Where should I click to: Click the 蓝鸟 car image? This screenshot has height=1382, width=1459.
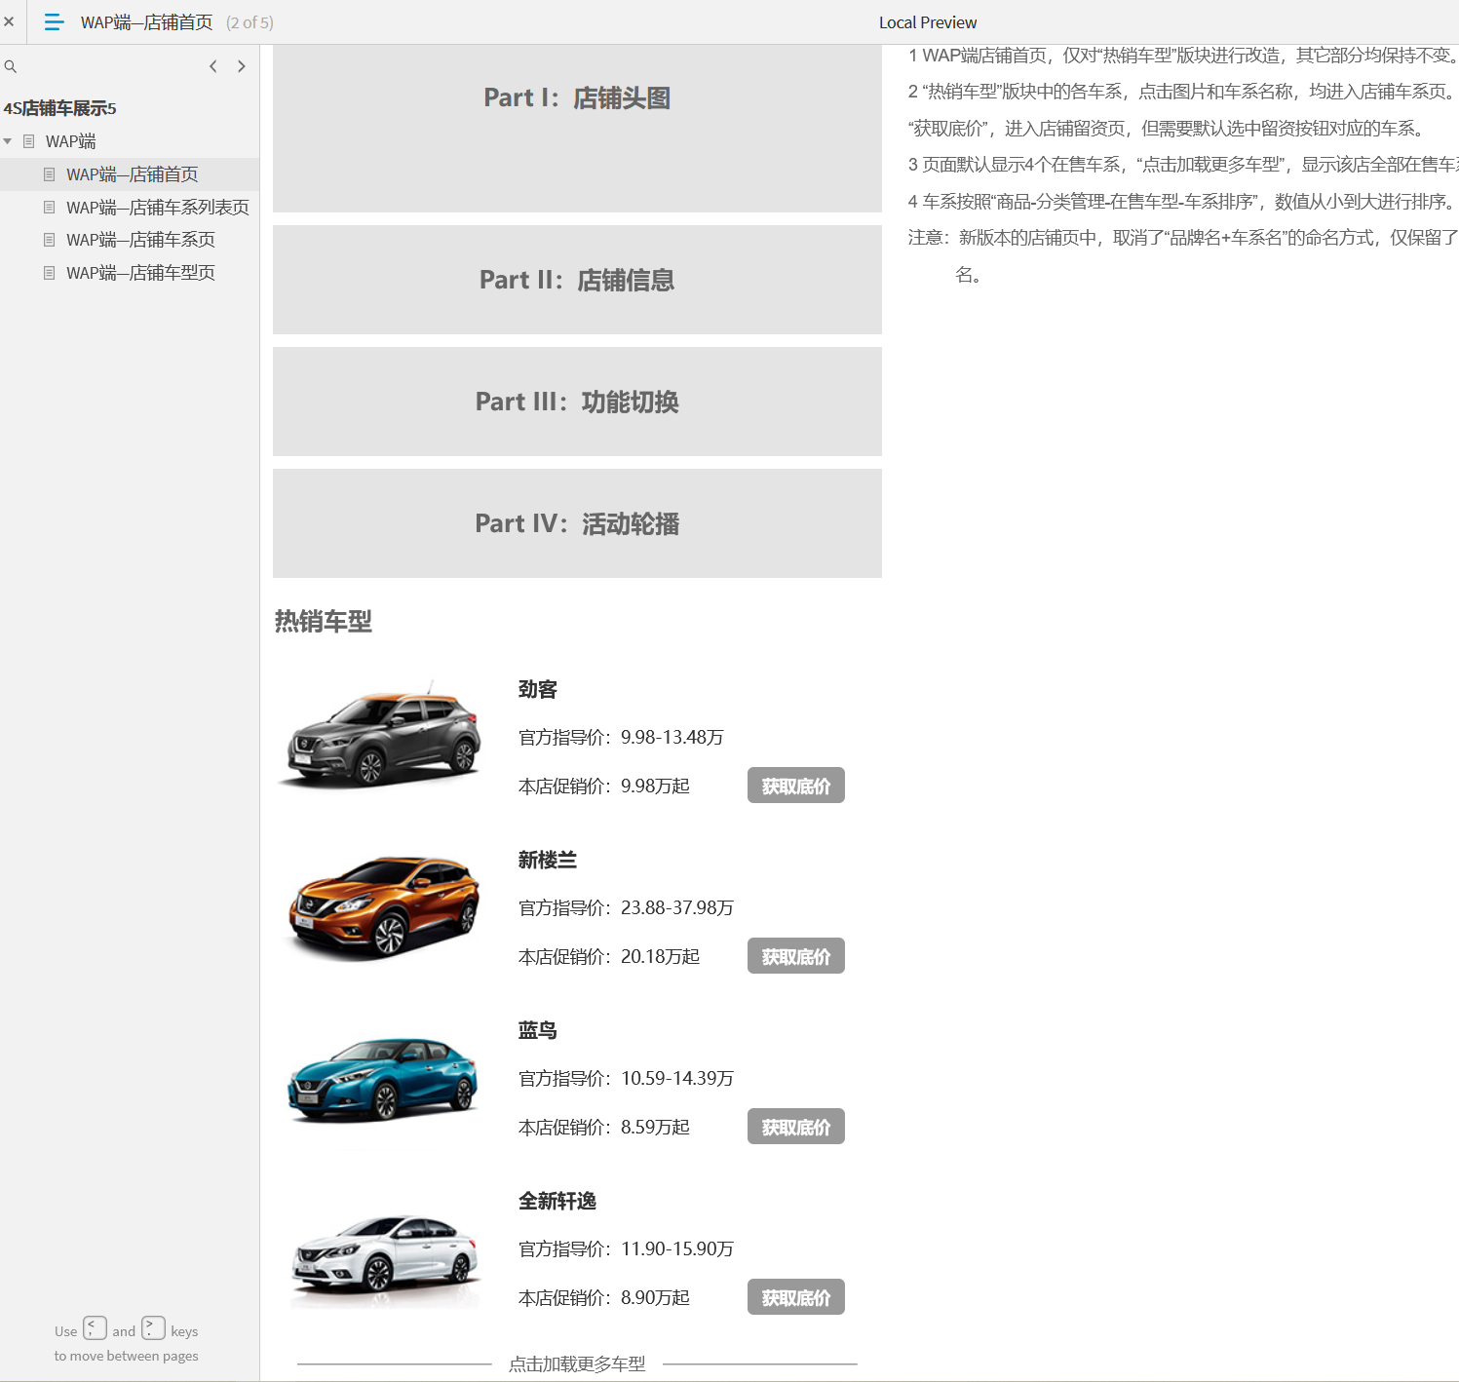point(383,1077)
